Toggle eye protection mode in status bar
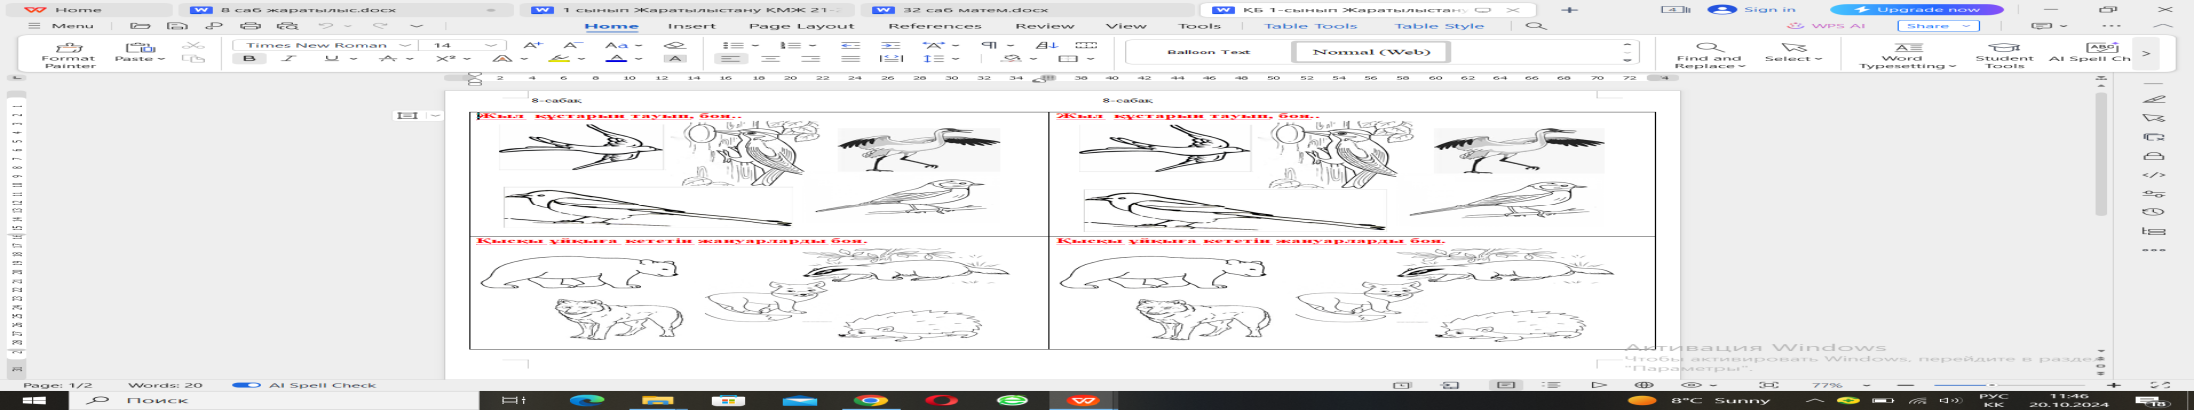This screenshot has height=410, width=2194. [x=1691, y=385]
